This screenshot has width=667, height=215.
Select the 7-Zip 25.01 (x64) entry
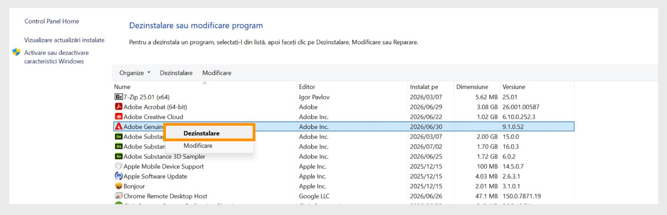147,97
